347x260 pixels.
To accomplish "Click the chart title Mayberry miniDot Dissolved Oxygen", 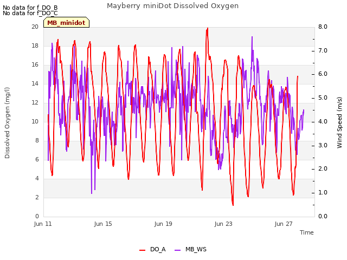I will [172, 6].
